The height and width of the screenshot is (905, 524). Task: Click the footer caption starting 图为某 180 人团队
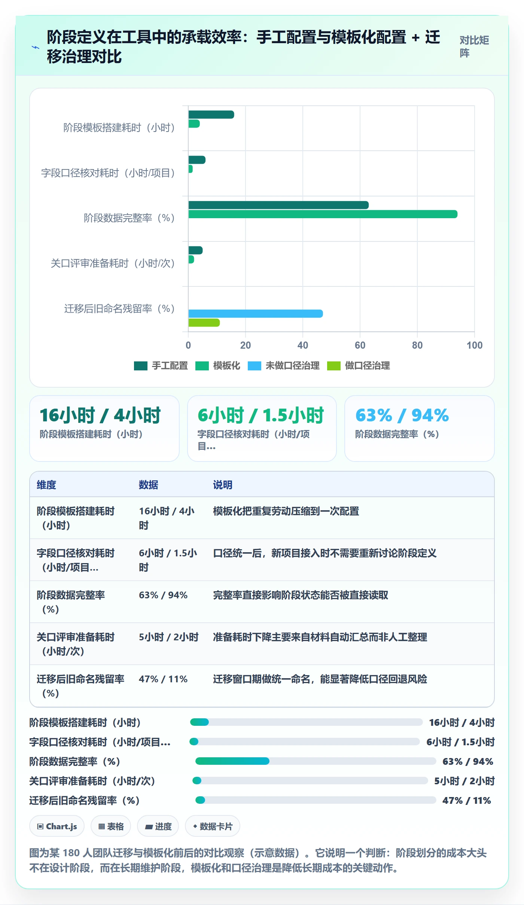point(258,860)
